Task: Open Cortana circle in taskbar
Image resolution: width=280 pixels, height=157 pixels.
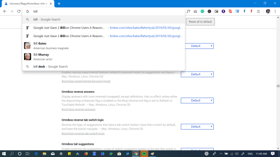Action: point(20,154)
